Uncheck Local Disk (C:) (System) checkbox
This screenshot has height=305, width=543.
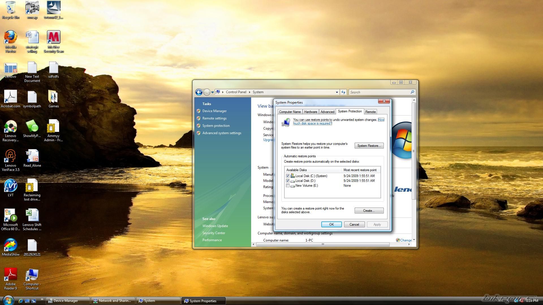pyautogui.click(x=288, y=176)
